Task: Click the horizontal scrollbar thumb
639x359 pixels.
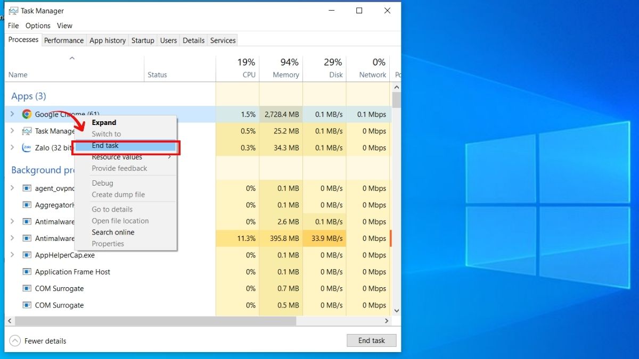Action: click(155, 321)
